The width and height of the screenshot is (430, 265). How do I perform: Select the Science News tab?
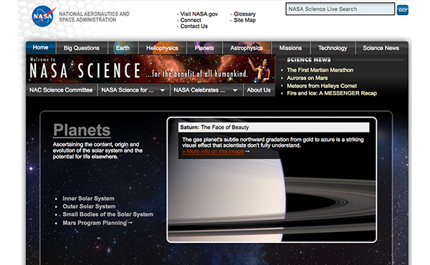pyautogui.click(x=381, y=48)
